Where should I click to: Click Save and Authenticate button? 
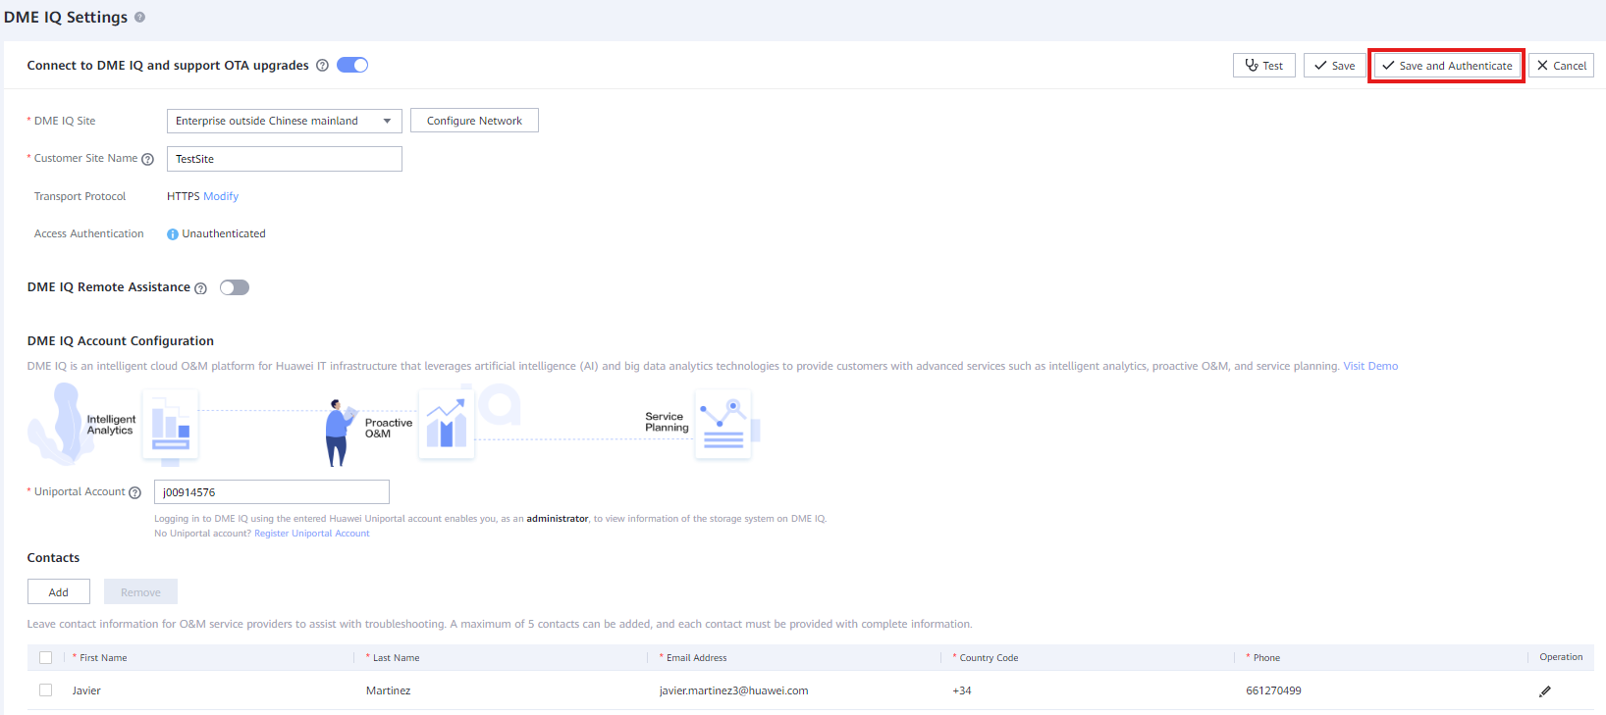1446,66
